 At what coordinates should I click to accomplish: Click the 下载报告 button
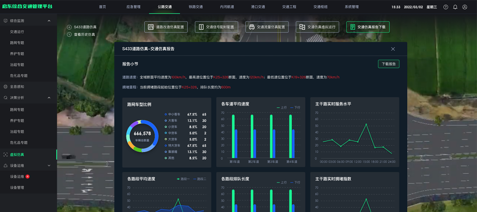[x=388, y=64]
